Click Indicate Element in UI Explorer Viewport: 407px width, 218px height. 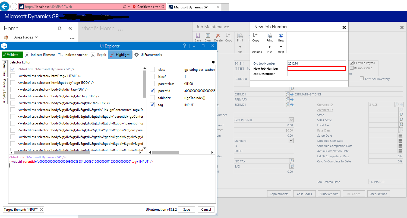tap(40, 55)
